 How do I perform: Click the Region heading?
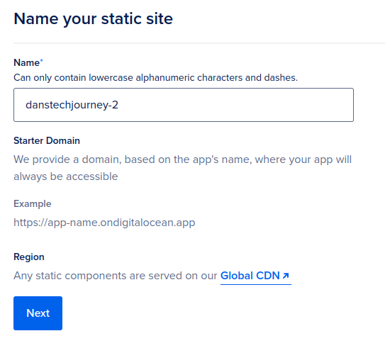29,257
